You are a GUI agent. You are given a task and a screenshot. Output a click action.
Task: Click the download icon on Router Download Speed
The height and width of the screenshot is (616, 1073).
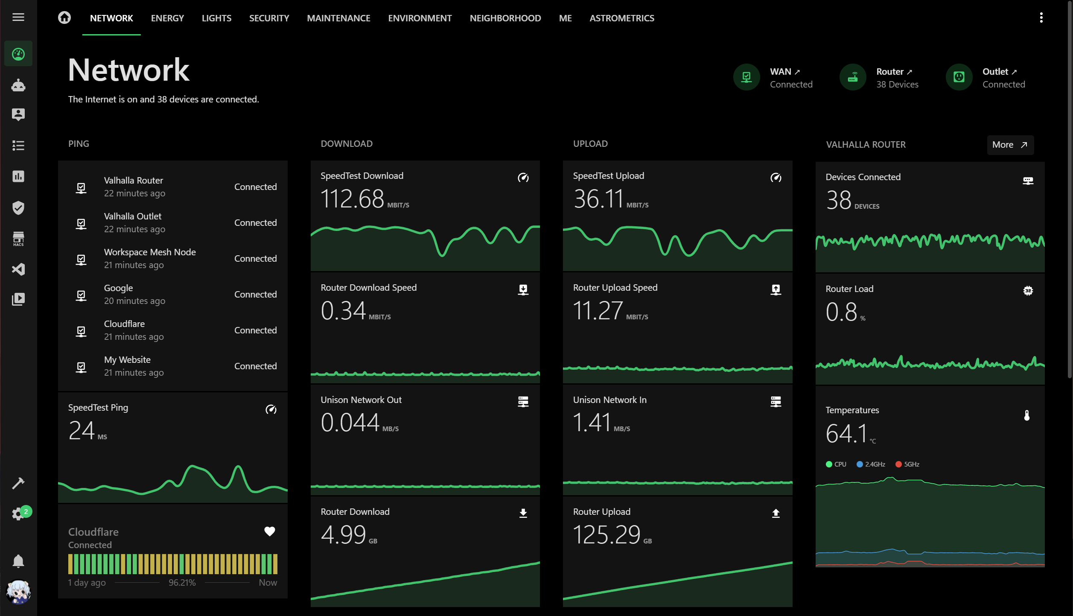523,290
